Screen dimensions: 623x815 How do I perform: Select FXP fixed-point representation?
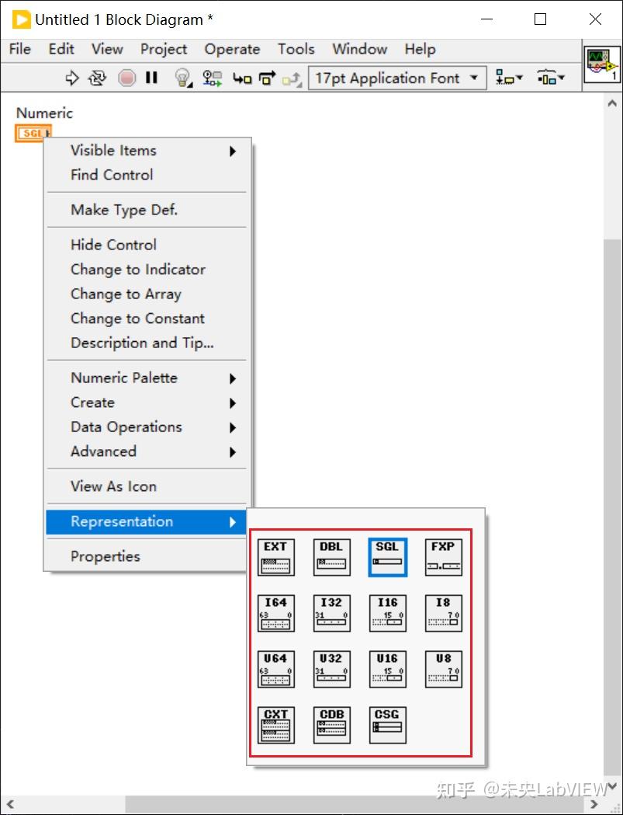point(443,557)
